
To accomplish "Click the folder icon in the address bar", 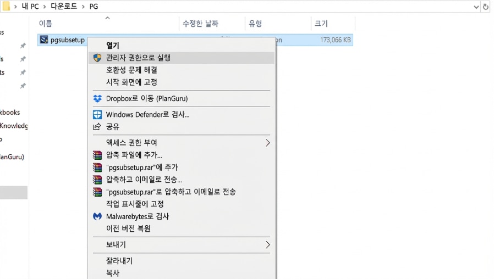I will coord(6,6).
